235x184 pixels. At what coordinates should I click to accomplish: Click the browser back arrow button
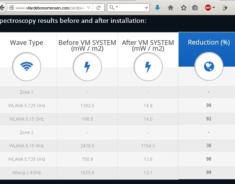pyautogui.click(x=3, y=8)
